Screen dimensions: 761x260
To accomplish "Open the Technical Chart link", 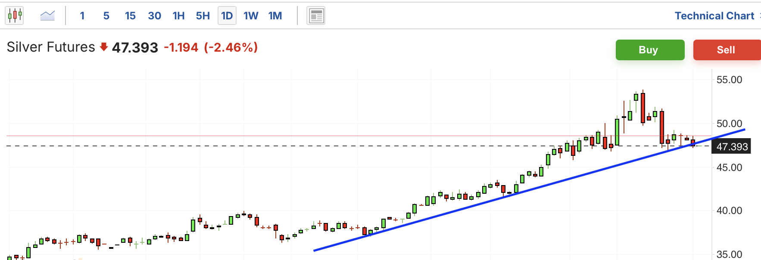I will click(x=714, y=16).
